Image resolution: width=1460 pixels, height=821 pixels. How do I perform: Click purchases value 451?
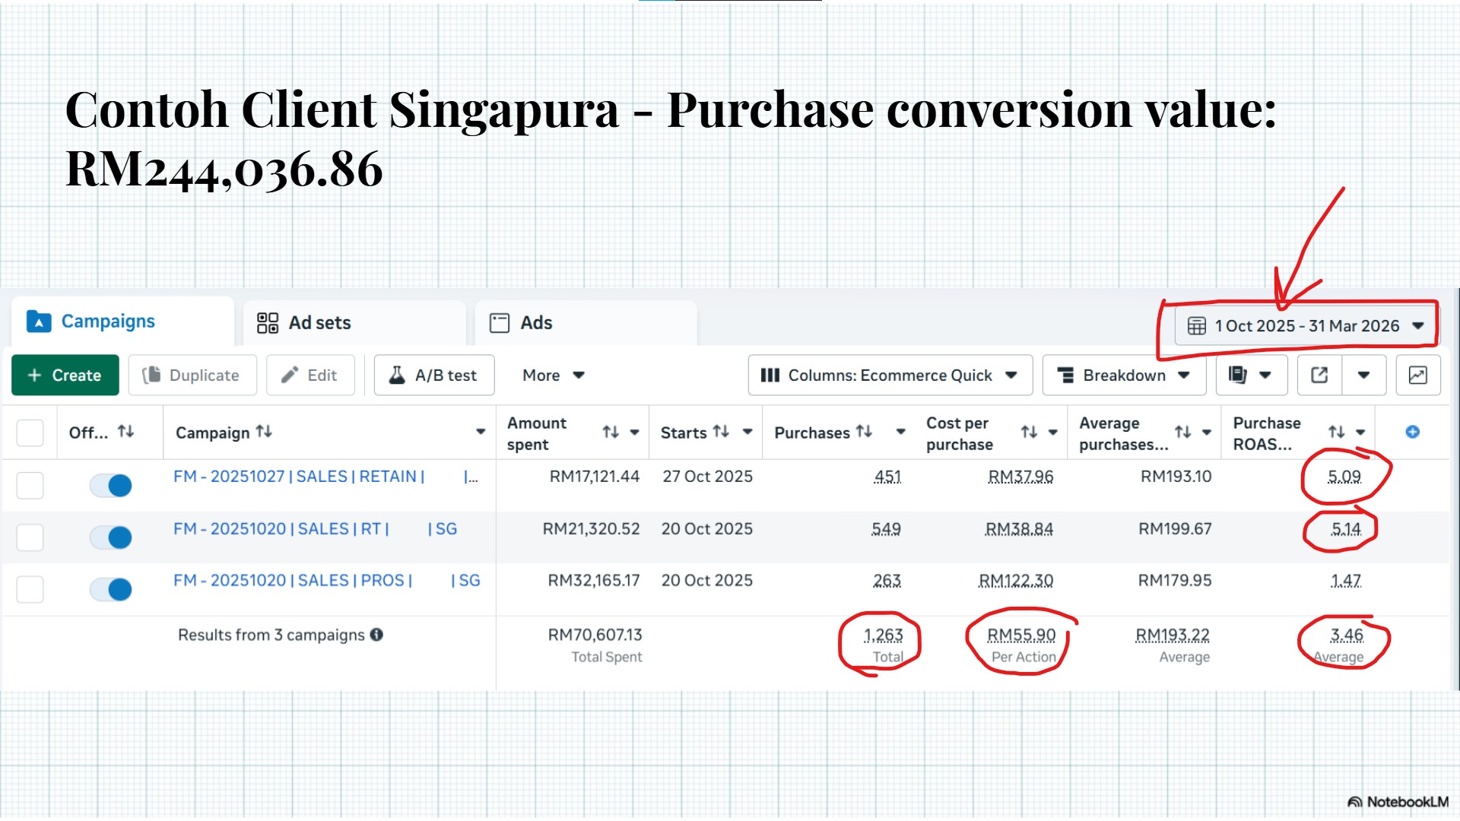[x=887, y=477]
